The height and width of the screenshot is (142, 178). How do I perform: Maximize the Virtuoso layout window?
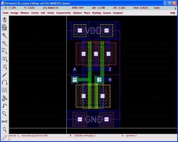[170, 3]
